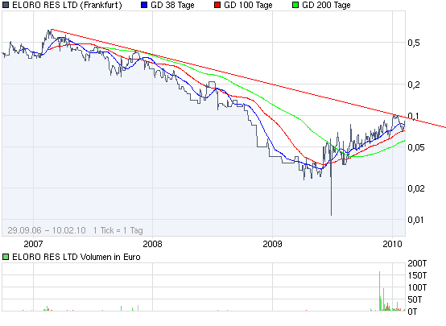Click the 200T volume axis label
Image resolution: width=446 pixels, height=326 pixels.
coord(417,263)
